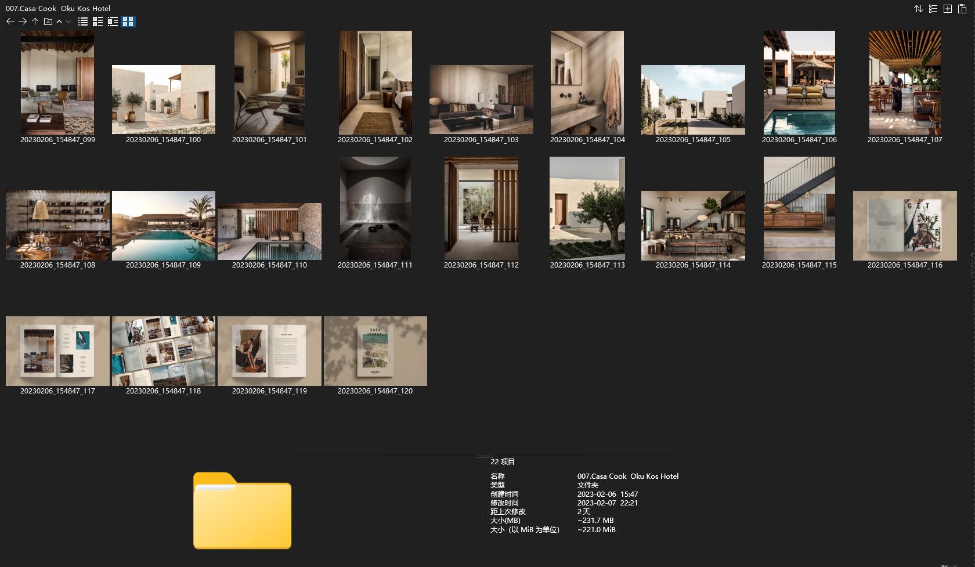Click the checklist selection icon

pyautogui.click(x=933, y=9)
